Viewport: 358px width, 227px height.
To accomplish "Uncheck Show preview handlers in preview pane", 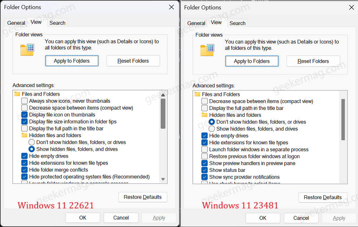I will (204, 163).
